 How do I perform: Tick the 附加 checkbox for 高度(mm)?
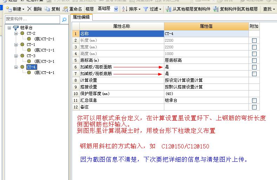254,54
